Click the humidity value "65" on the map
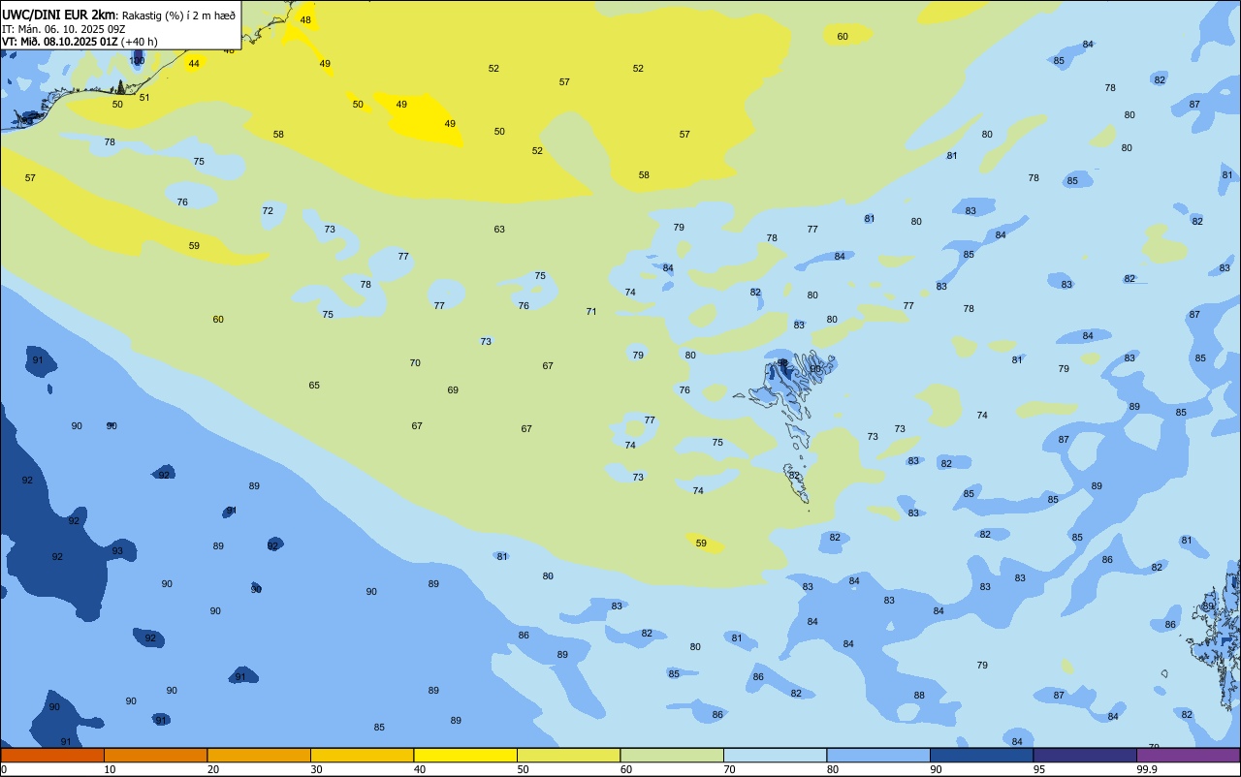The width and height of the screenshot is (1241, 777). point(314,386)
